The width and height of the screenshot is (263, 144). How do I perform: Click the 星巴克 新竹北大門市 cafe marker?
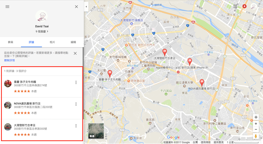pyautogui.click(x=126, y=45)
